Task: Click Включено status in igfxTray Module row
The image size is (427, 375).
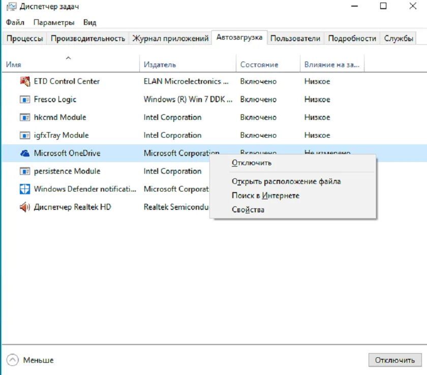Action: [258, 135]
